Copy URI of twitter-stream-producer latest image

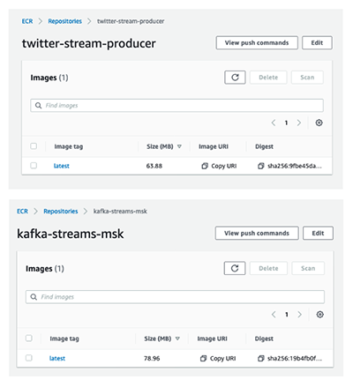tap(219, 166)
